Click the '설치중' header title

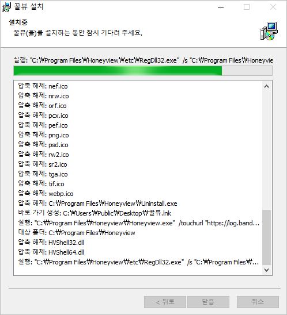[18, 22]
